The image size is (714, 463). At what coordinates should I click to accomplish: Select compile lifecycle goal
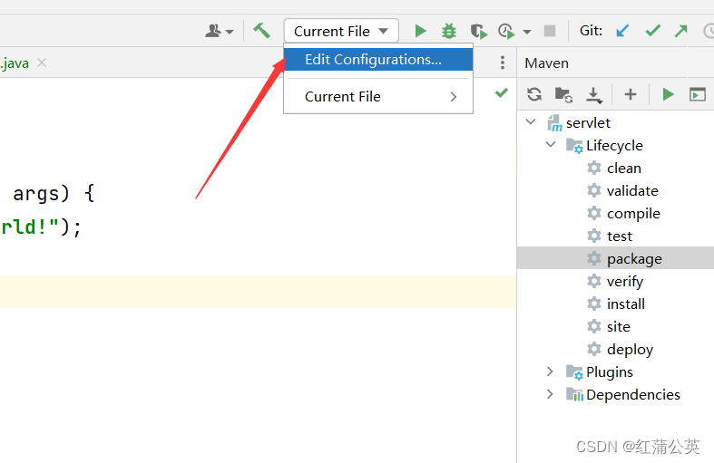(633, 214)
